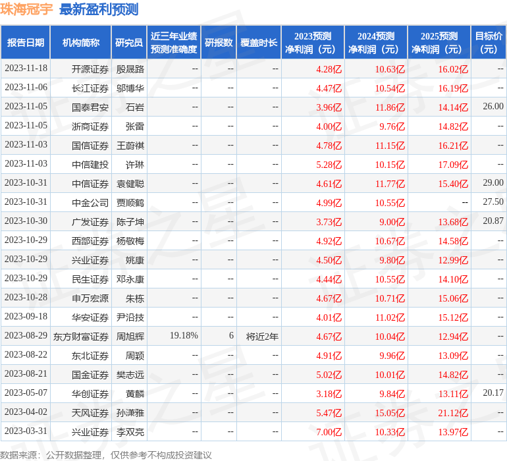Click the 研报数 column header
The width and height of the screenshot is (507, 461).
(218, 43)
